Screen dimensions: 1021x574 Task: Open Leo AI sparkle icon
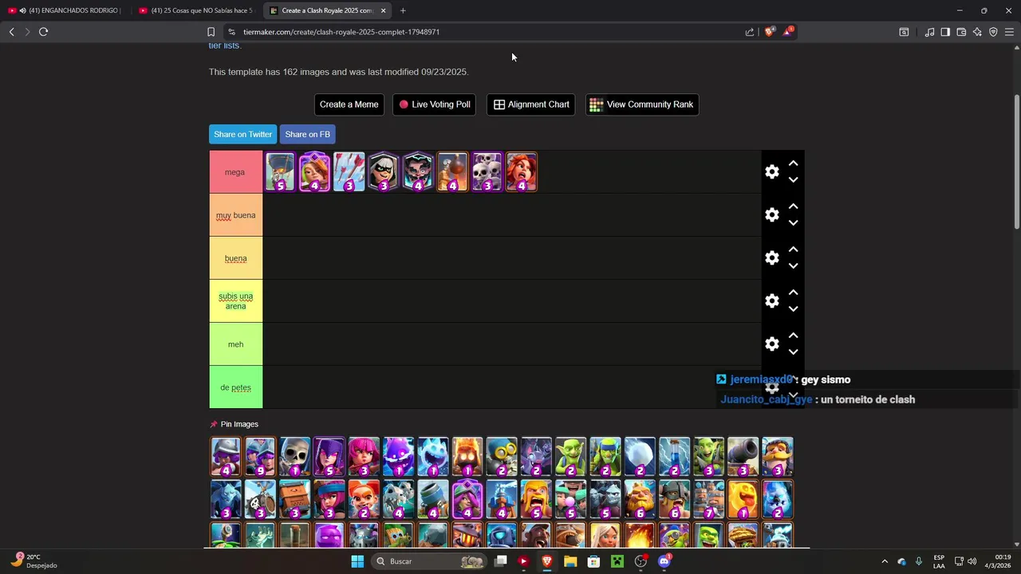[x=977, y=32]
